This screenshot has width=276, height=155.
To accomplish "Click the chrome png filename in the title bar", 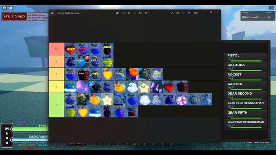I will point(69,13).
